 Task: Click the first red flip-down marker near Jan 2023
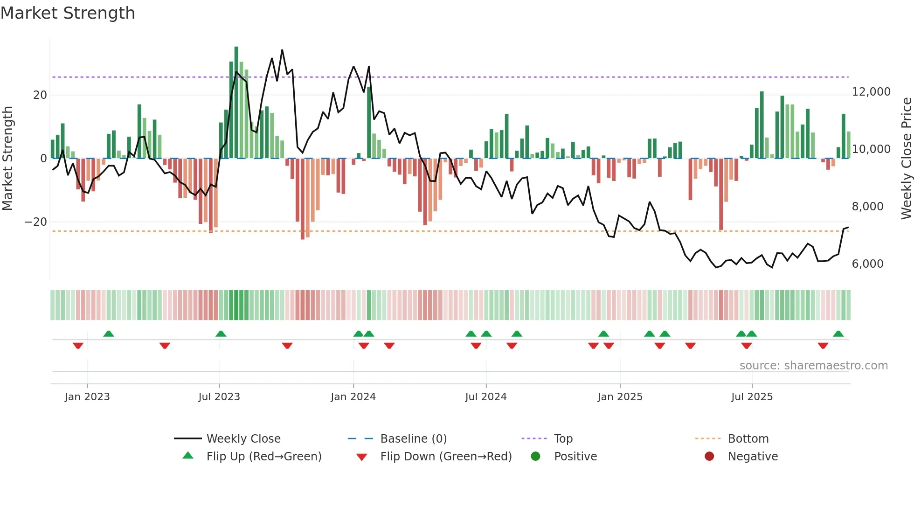point(78,346)
